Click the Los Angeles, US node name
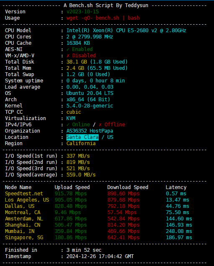This screenshot has height=266, width=214. [x=27, y=200]
